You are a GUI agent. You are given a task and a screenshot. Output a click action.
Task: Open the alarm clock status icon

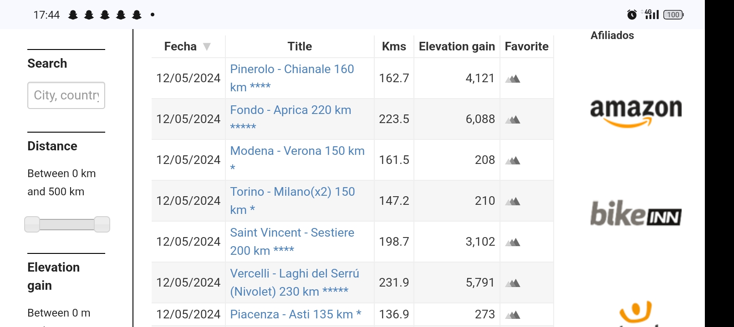[632, 15]
